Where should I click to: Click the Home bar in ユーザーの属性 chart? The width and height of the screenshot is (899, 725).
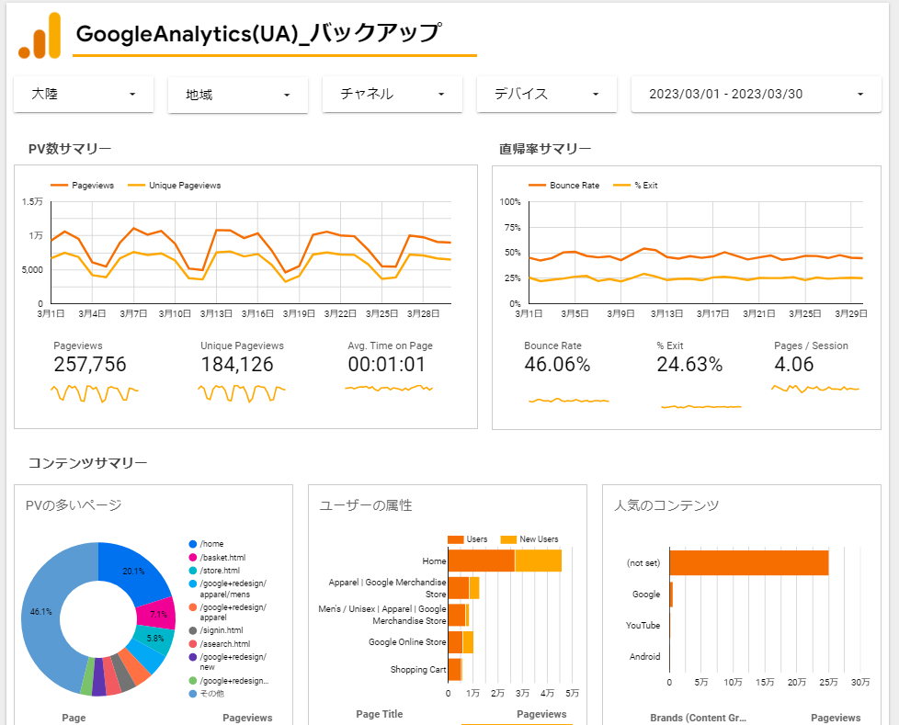505,561
